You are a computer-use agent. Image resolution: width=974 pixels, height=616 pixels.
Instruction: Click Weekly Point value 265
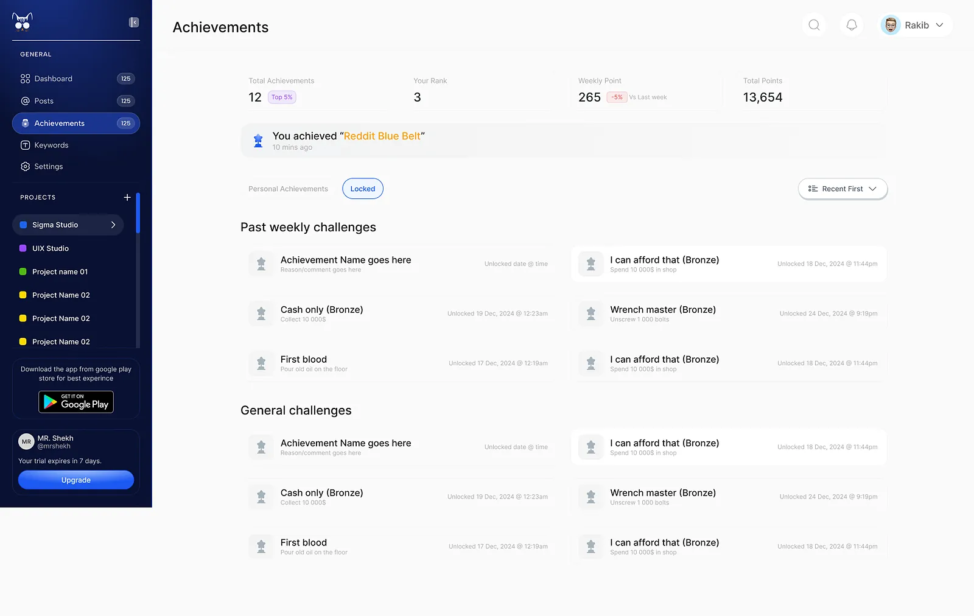(x=589, y=97)
